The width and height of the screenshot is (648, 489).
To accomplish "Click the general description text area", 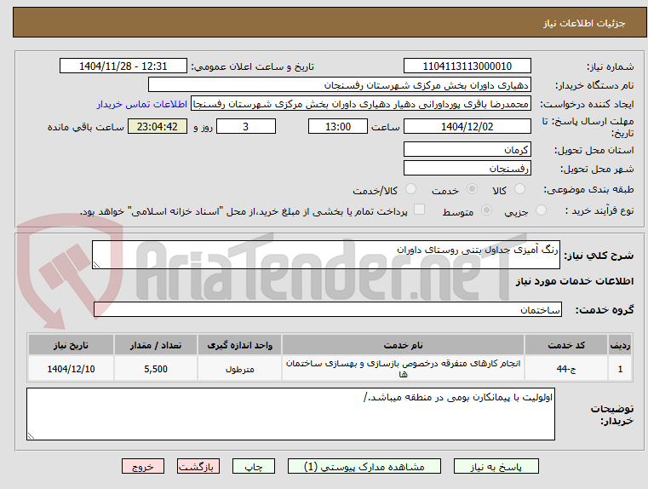I will coord(325,255).
